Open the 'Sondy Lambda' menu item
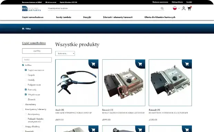Image resolution: width=214 pixels, height=132 pixels. tap(64, 17)
